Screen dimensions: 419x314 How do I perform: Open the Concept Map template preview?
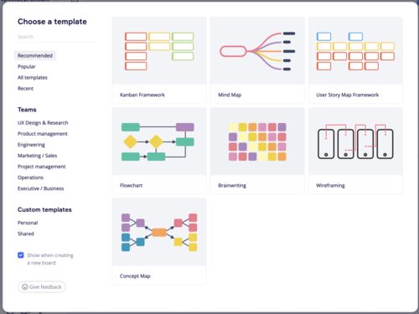(x=159, y=232)
